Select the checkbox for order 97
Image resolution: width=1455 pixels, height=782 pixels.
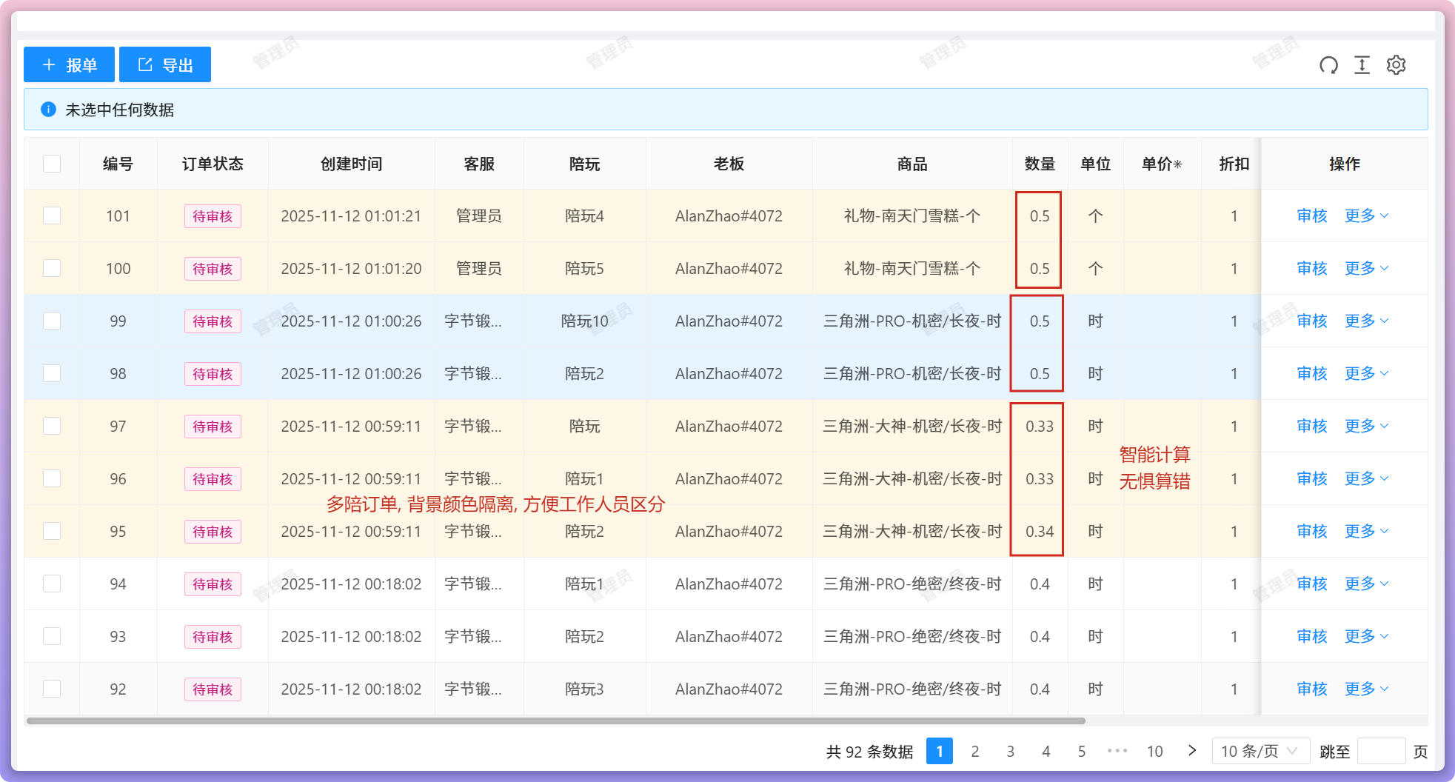click(52, 426)
